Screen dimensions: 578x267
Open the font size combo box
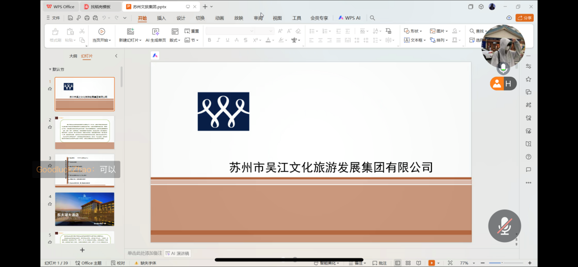tap(265, 32)
